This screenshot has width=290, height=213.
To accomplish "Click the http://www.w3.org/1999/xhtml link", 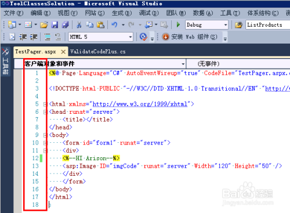I will pos(140,104).
